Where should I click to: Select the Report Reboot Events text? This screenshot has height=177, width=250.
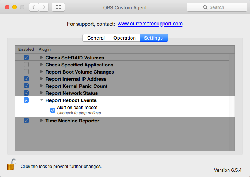(x=71, y=100)
